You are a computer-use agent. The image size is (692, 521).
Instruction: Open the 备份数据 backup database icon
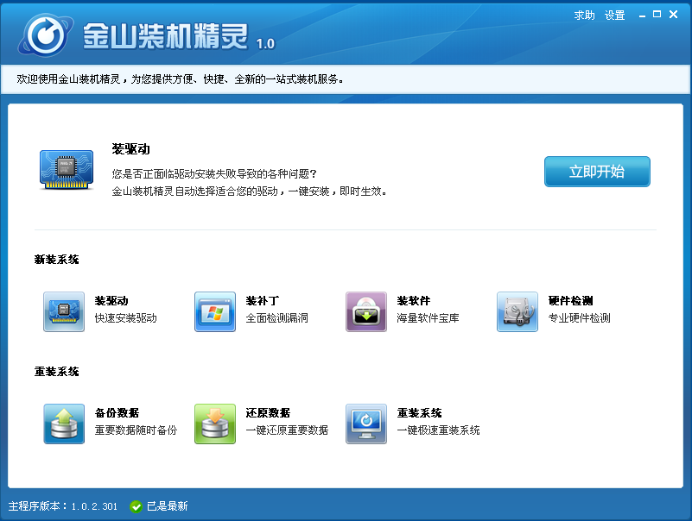[x=64, y=424]
